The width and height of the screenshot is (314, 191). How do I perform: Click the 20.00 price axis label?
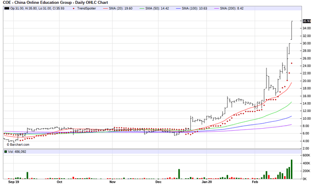[307, 81]
